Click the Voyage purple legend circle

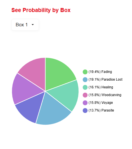(x=85, y=103)
